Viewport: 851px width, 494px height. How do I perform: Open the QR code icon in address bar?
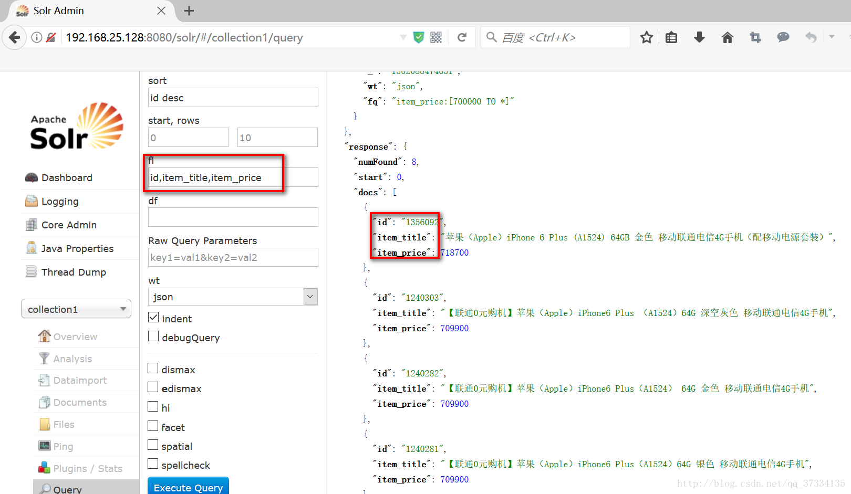click(x=436, y=37)
